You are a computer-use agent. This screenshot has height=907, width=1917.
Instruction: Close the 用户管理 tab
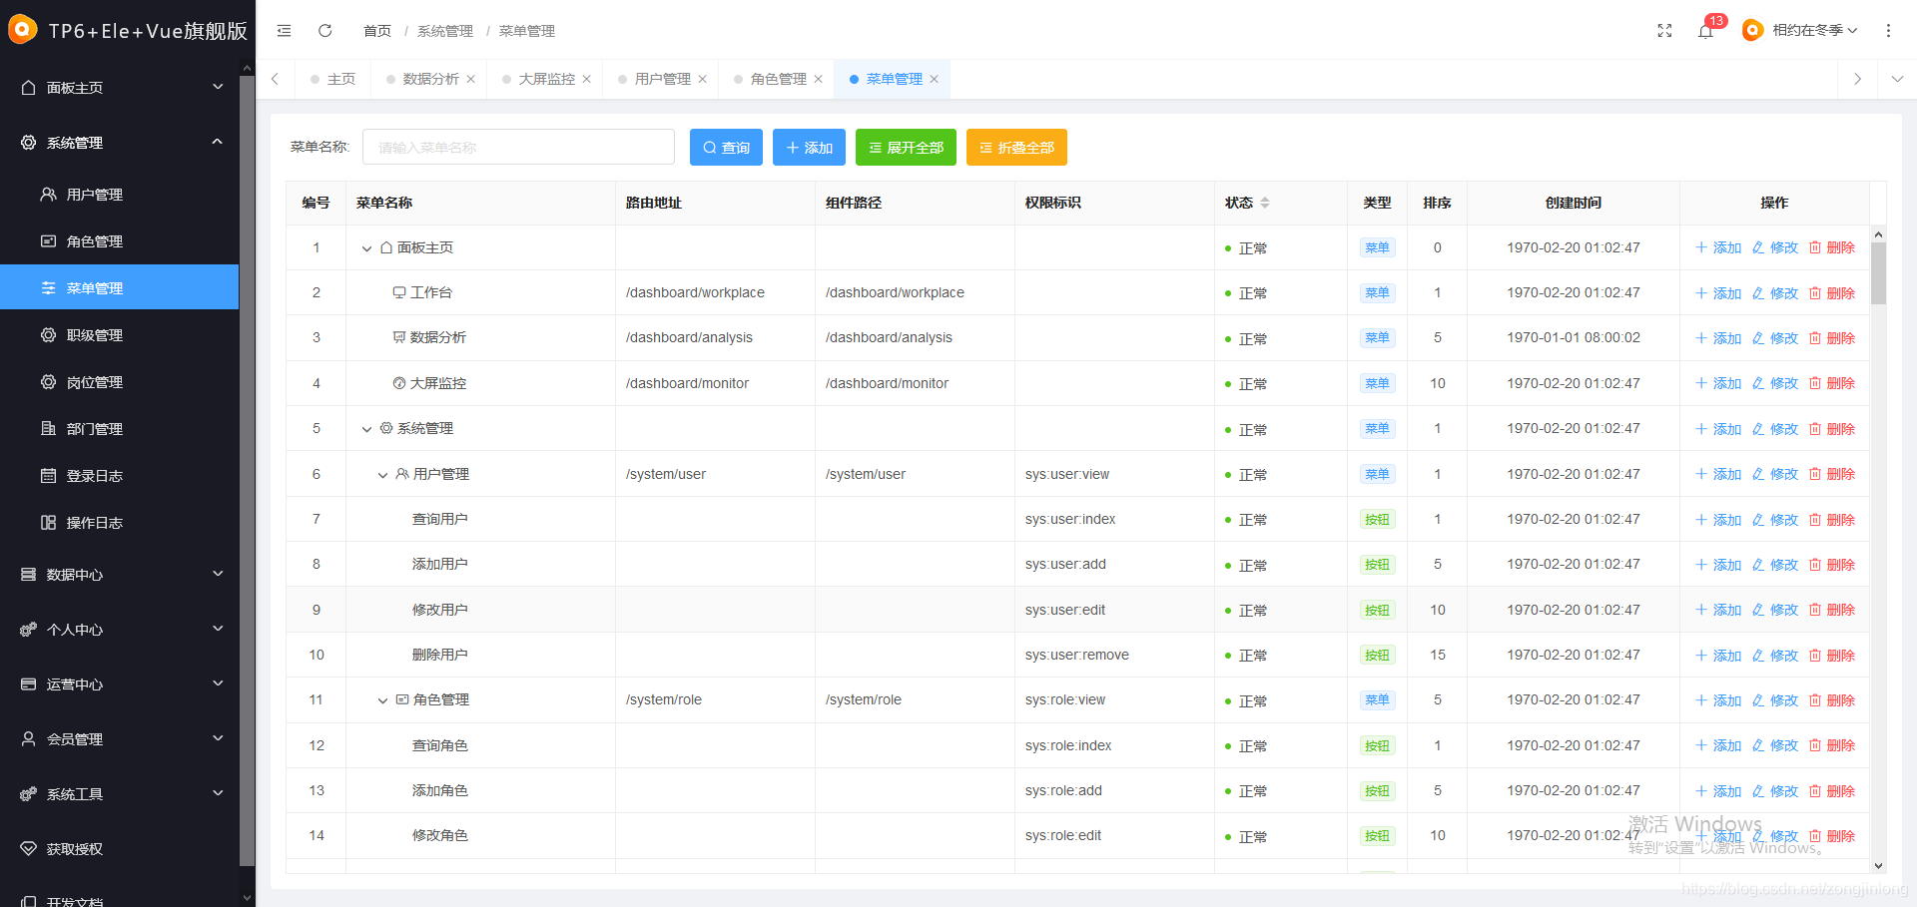703,80
